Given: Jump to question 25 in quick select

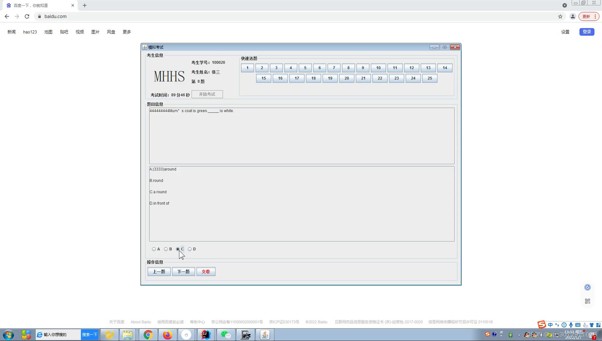Looking at the screenshot, I should [430, 78].
